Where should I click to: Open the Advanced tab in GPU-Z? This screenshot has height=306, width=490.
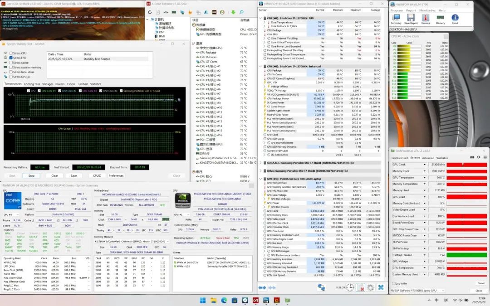coord(428,158)
